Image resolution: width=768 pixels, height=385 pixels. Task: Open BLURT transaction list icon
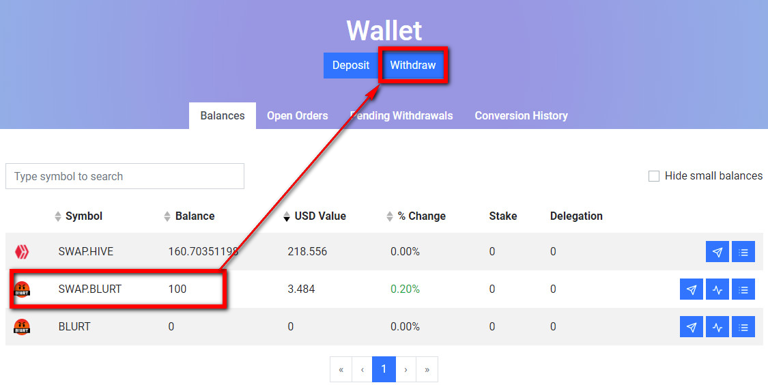tap(743, 327)
